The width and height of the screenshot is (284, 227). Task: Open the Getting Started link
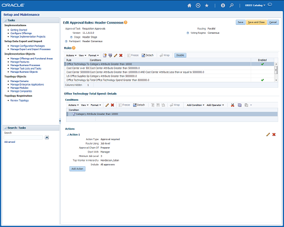(x=19, y=30)
